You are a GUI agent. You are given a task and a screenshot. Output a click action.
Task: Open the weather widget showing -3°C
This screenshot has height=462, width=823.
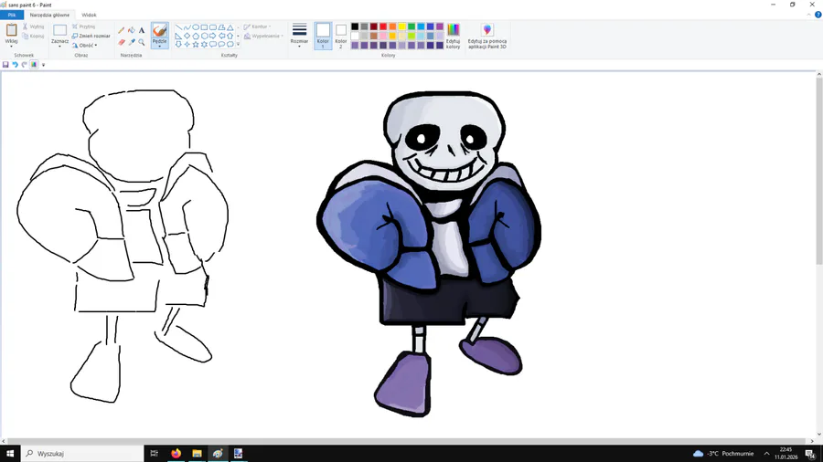[x=723, y=454]
